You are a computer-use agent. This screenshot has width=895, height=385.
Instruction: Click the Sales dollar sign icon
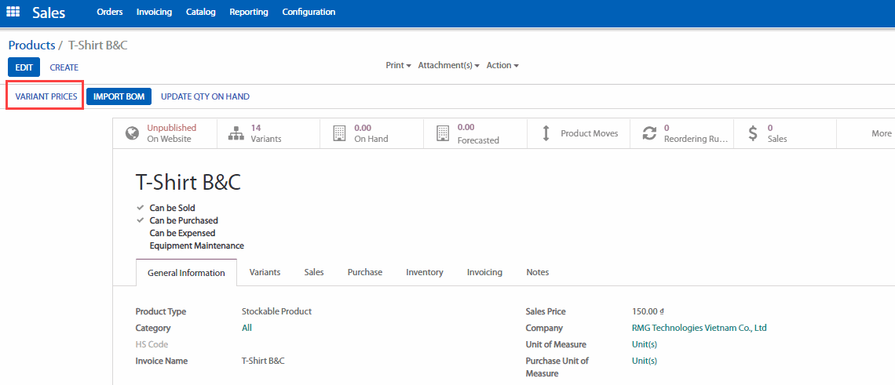click(753, 133)
